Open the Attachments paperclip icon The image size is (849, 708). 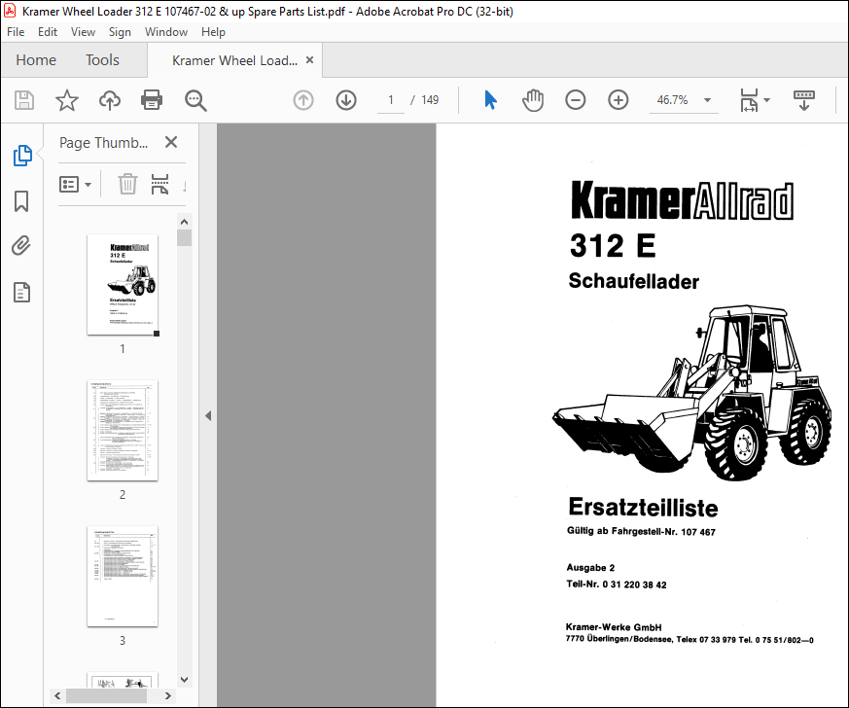click(x=21, y=246)
